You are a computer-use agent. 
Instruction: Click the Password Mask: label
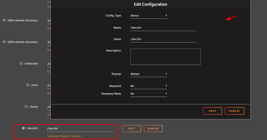111,94
